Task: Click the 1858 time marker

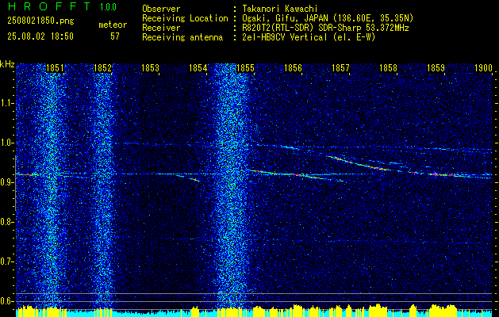Action: tap(388, 68)
